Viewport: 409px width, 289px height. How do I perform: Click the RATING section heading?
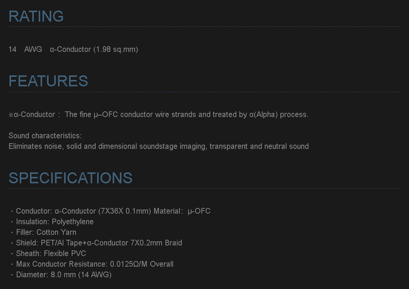[x=36, y=16]
